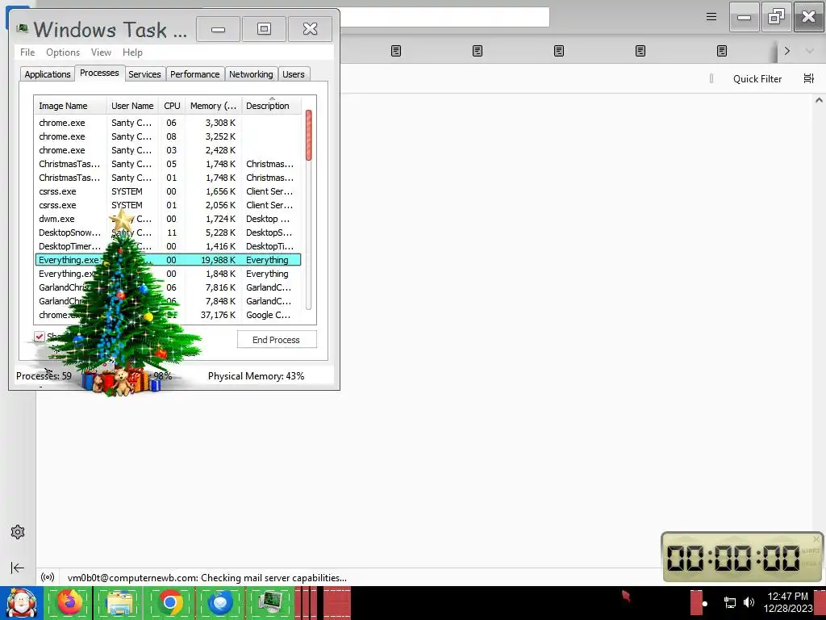Viewport: 826px width, 620px height.
Task: Open Task Manager View menu
Action: pyautogui.click(x=101, y=52)
